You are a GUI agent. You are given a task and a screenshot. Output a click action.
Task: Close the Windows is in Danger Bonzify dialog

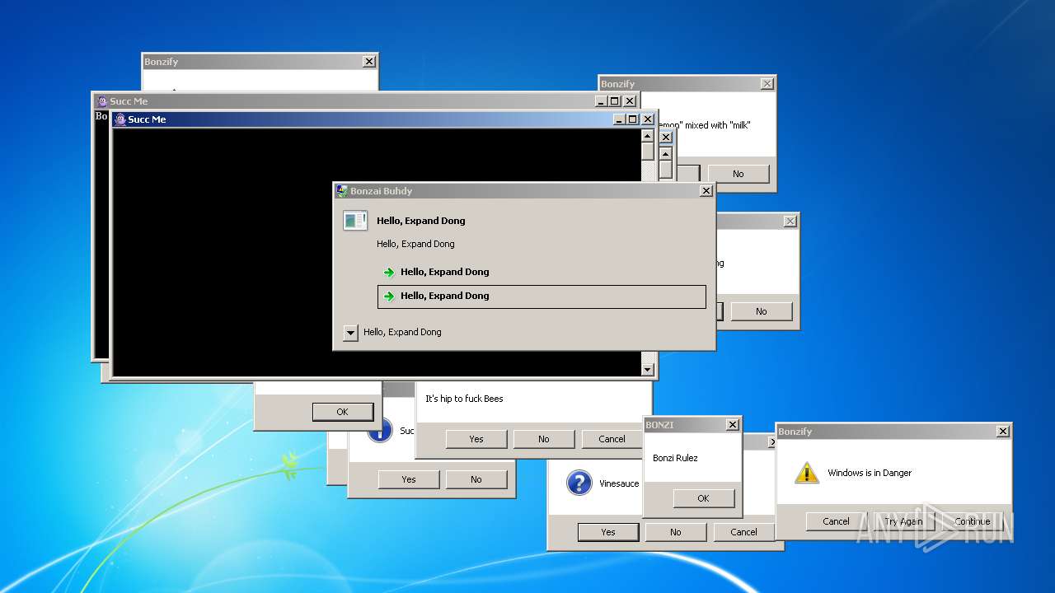(x=1002, y=432)
